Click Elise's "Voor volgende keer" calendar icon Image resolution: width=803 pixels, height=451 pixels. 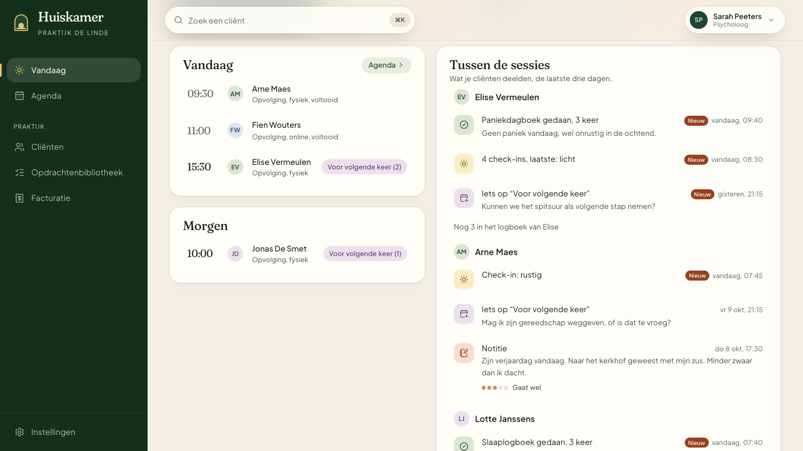(464, 198)
